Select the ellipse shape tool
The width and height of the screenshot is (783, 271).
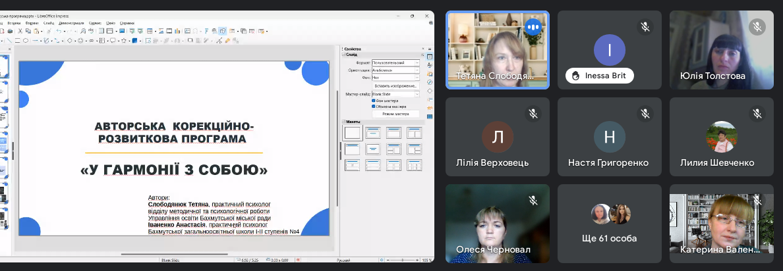click(x=26, y=40)
